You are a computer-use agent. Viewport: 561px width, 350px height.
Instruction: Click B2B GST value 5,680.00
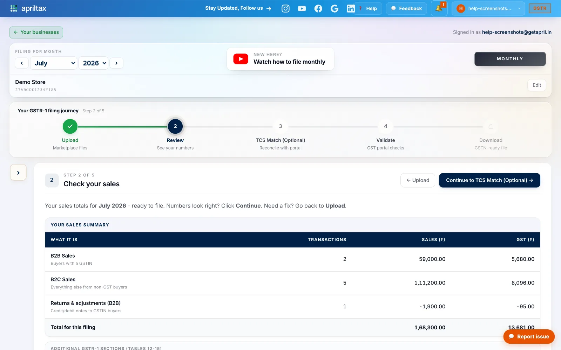pyautogui.click(x=523, y=259)
